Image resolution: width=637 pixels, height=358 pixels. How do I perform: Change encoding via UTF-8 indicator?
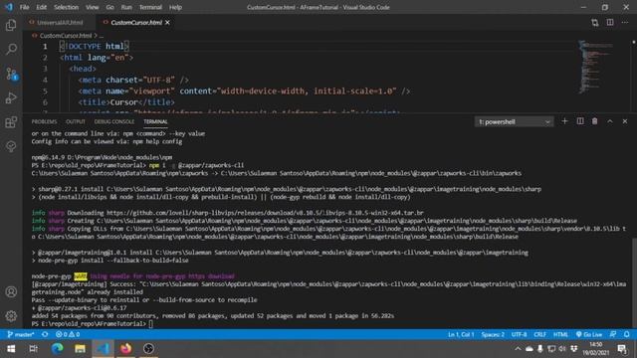pos(519,334)
